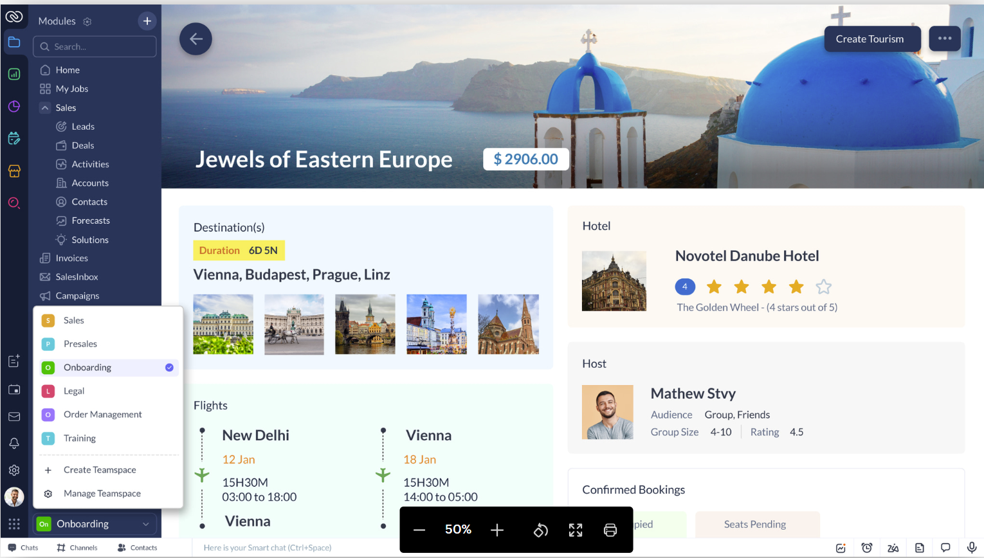This screenshot has width=984, height=558.
Task: Choose Manage Teamspace from the menu
Action: tap(102, 494)
